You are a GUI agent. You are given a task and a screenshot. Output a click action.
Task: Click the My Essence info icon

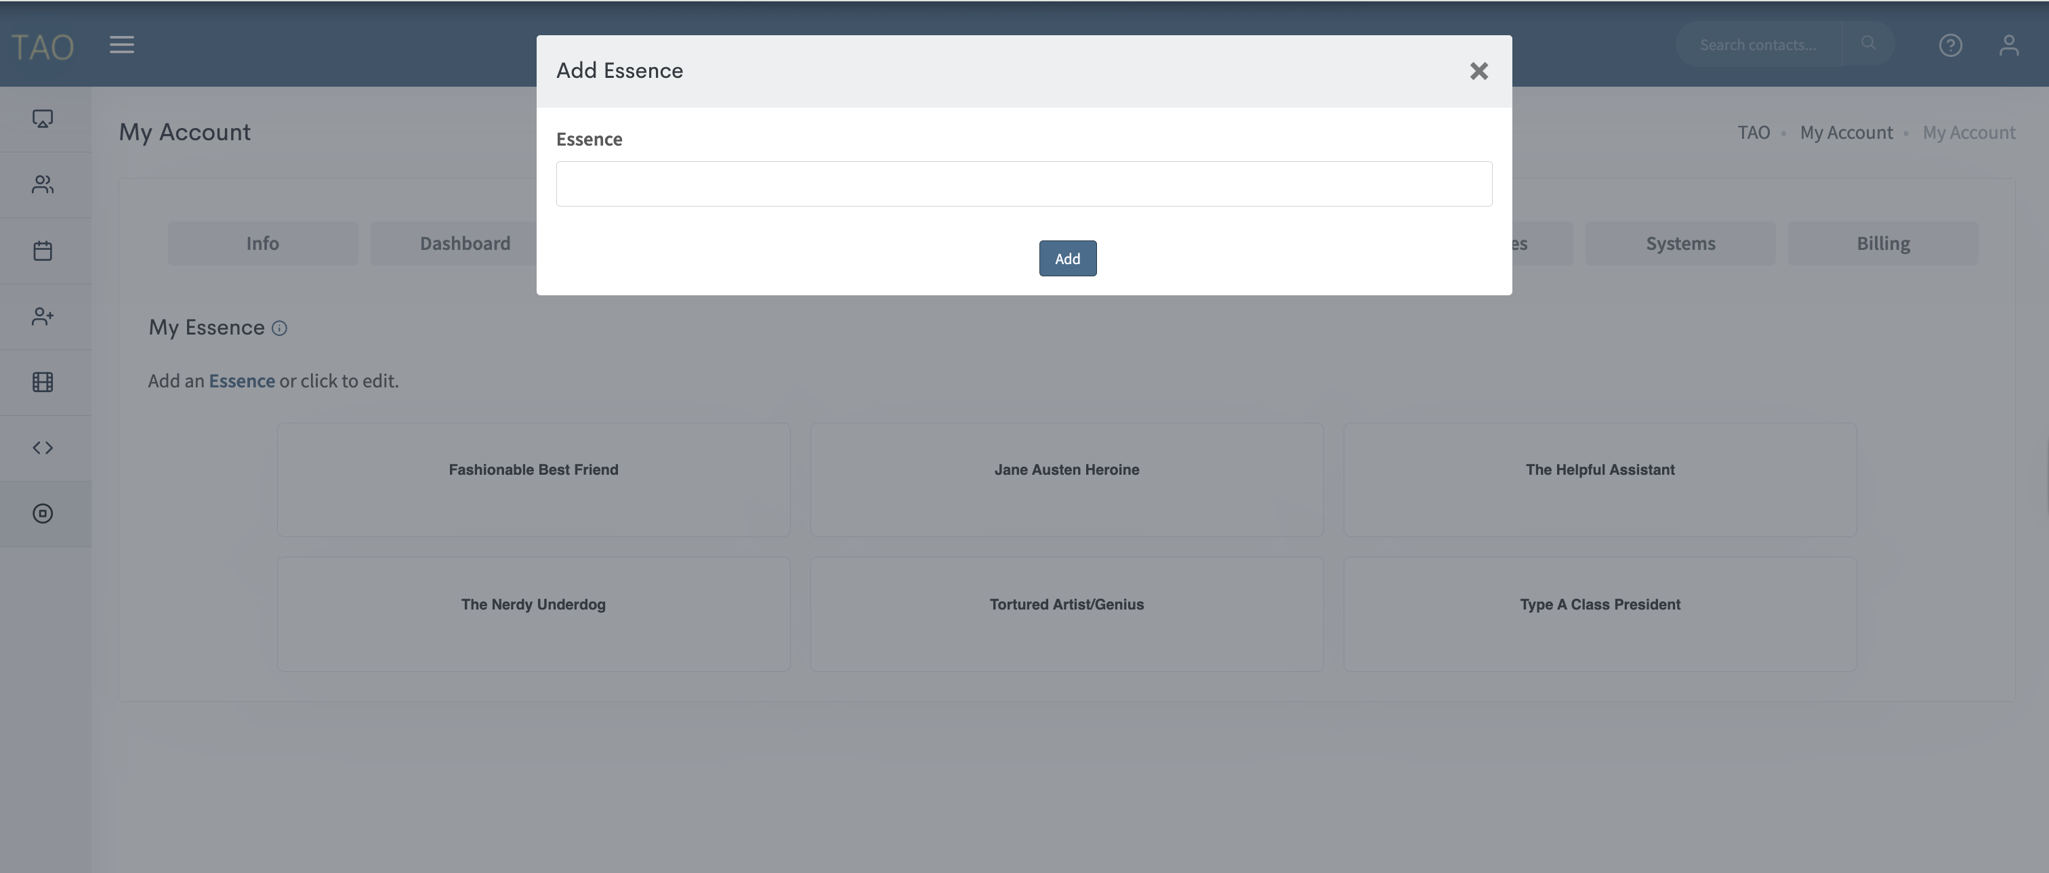pyautogui.click(x=279, y=328)
